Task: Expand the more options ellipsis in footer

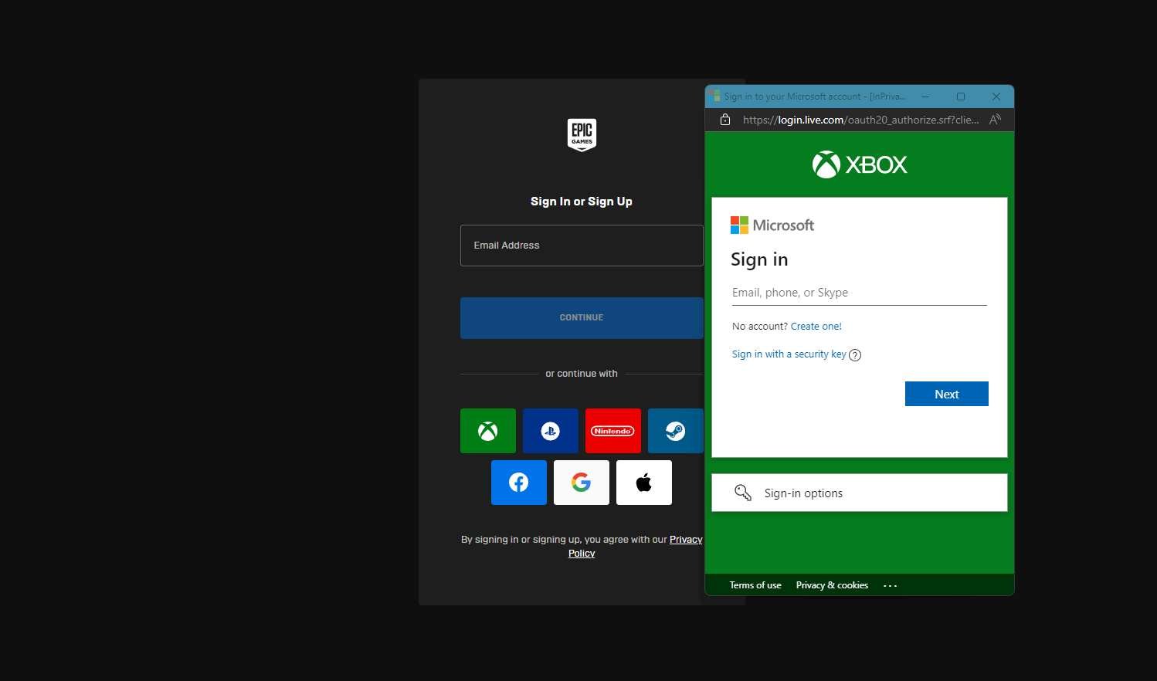Action: [x=891, y=586]
